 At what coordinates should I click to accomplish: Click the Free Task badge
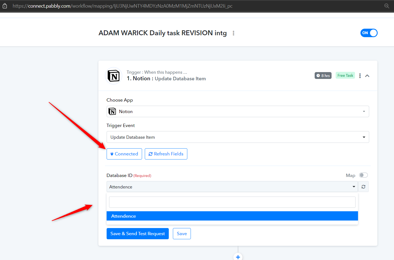345,75
